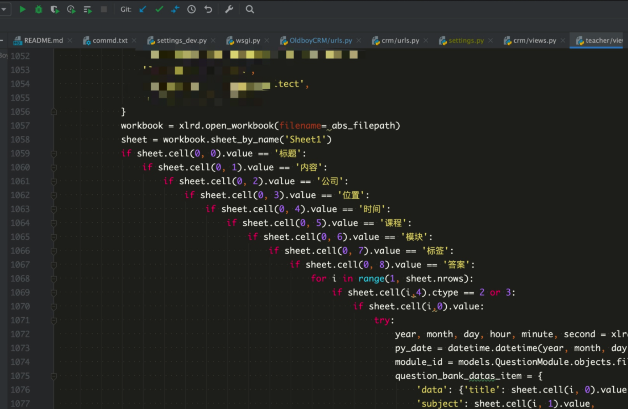The image size is (628, 409).
Task: Open Search Everywhere magnifier icon
Action: (250, 9)
